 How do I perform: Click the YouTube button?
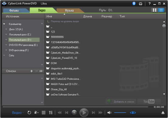pos(149,101)
